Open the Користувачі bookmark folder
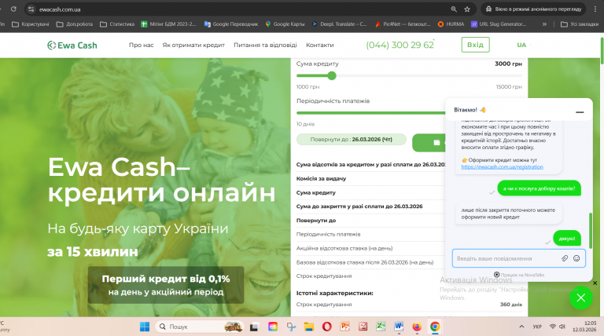This screenshot has height=336, width=604. [x=31, y=24]
